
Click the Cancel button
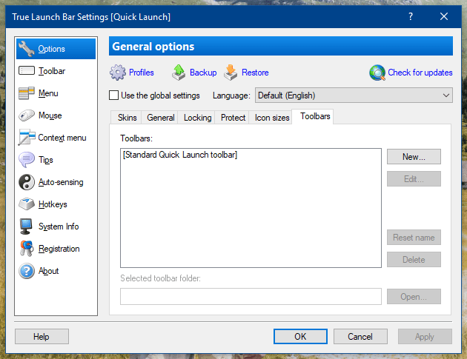[360, 336]
